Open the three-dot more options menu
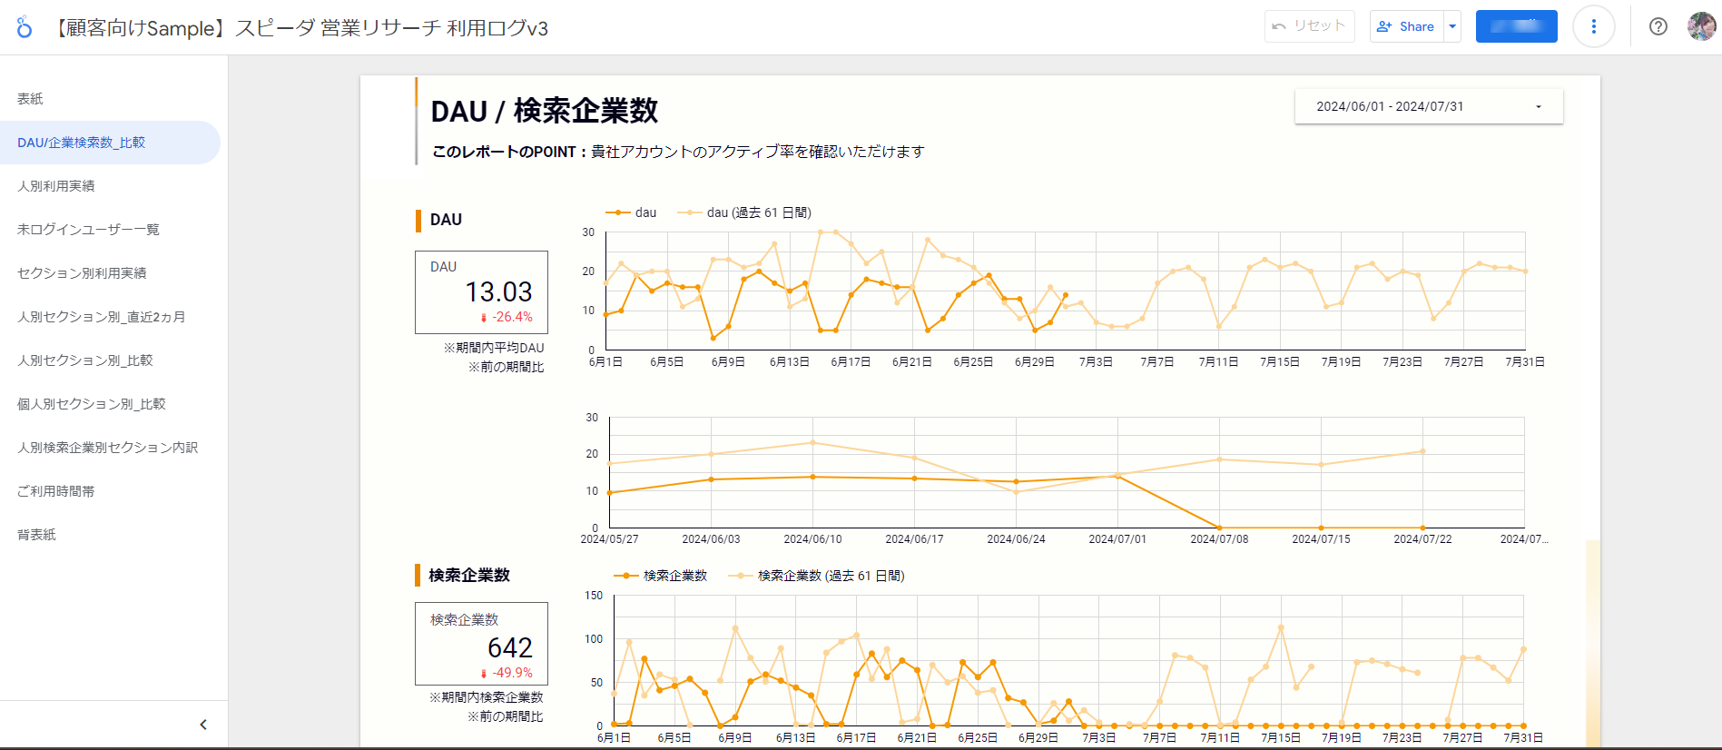Viewport: 1722px width, 750px height. 1593,26
